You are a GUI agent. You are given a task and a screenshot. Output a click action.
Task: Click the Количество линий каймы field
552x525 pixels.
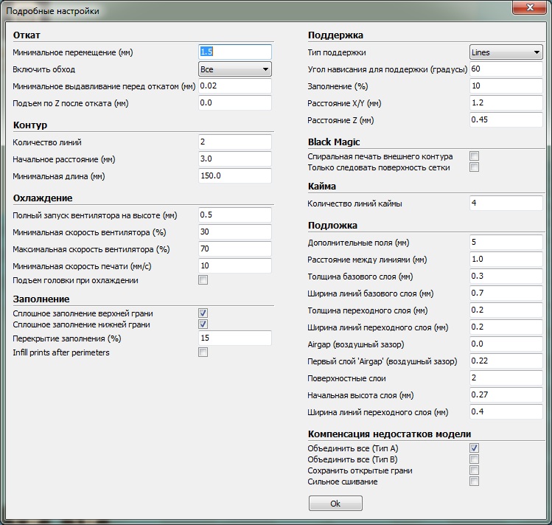coord(506,204)
